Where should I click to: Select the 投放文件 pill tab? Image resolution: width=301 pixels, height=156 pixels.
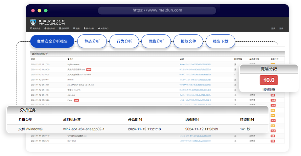(x=188, y=41)
